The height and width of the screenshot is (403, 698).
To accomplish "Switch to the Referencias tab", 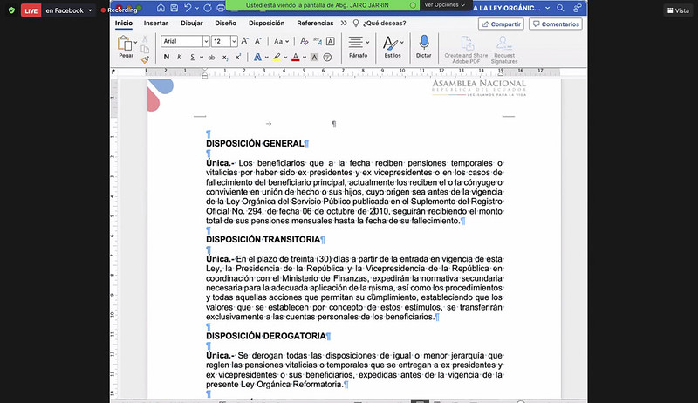I will click(x=315, y=24).
